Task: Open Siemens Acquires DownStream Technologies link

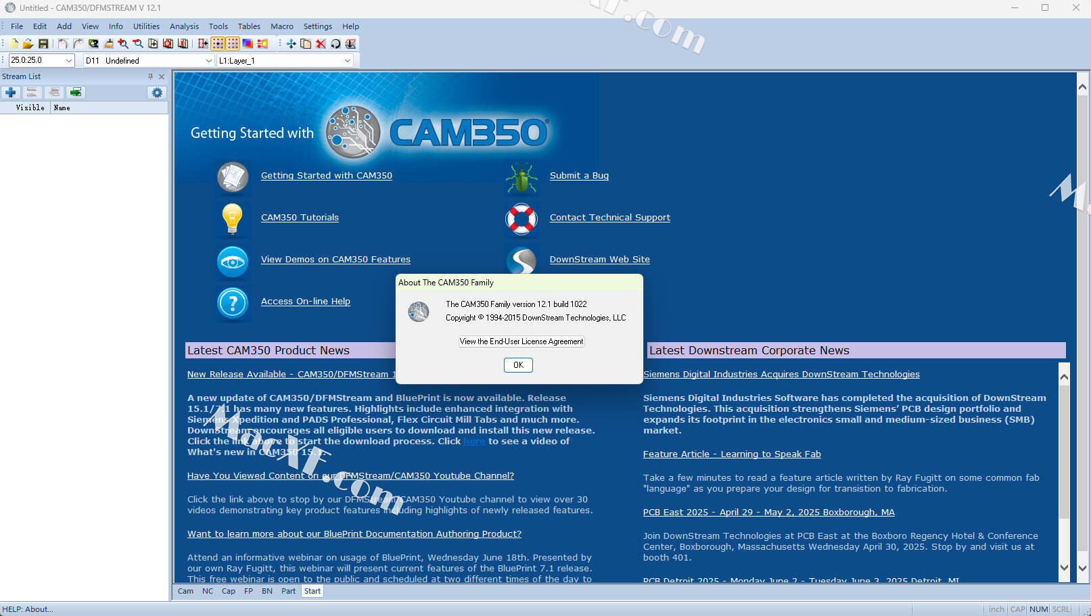Action: (x=781, y=375)
